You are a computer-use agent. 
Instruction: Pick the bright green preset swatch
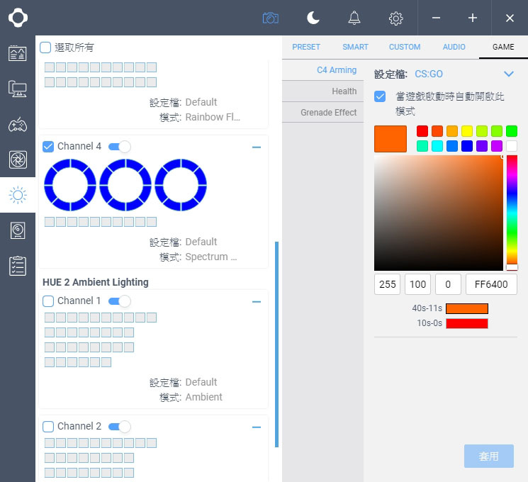point(512,131)
